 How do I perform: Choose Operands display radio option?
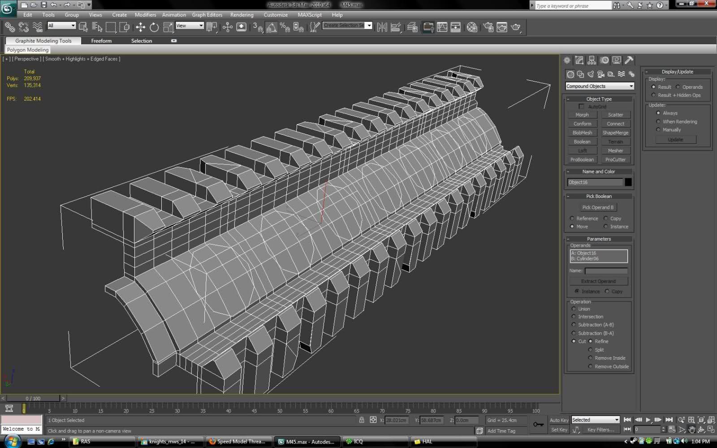(x=678, y=87)
